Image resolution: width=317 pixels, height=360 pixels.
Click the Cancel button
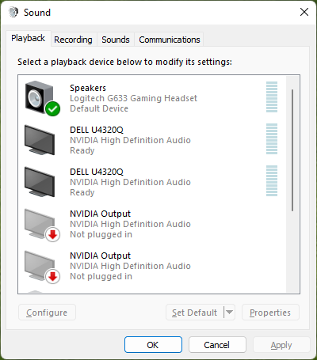pos(217,344)
